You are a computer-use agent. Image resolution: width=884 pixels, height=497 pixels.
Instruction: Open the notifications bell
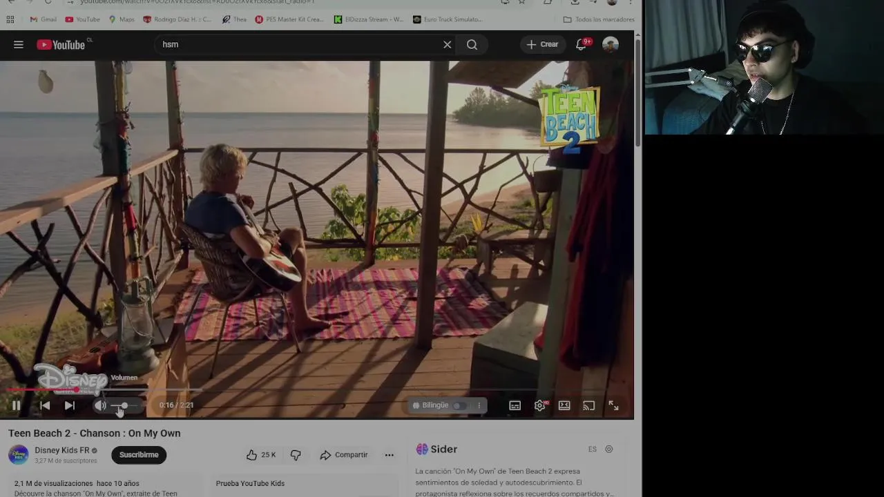coord(582,44)
